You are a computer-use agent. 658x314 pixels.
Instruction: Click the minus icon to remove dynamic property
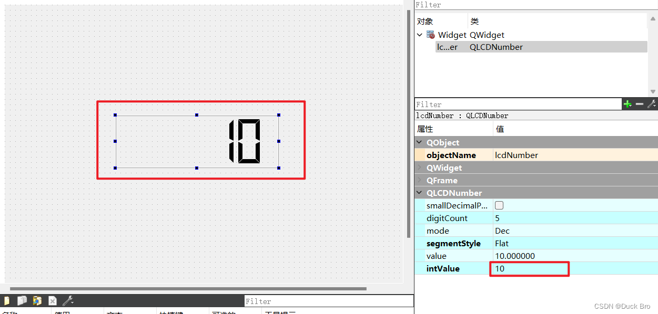click(639, 104)
